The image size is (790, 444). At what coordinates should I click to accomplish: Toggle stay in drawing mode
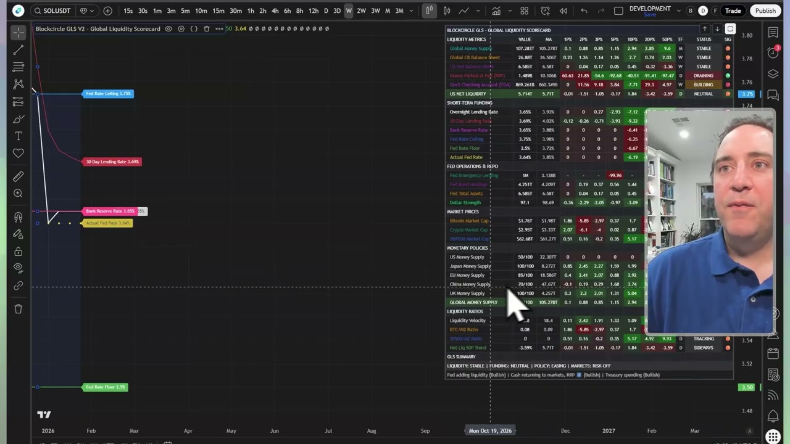(19, 234)
